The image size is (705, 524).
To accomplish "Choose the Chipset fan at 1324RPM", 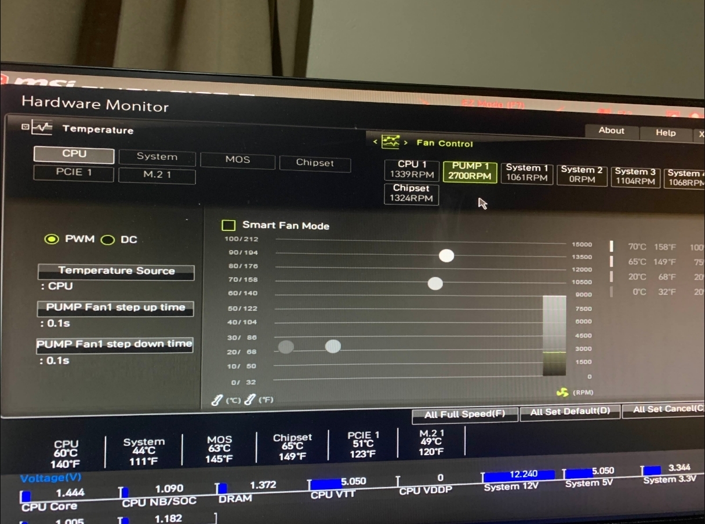I will coord(411,193).
